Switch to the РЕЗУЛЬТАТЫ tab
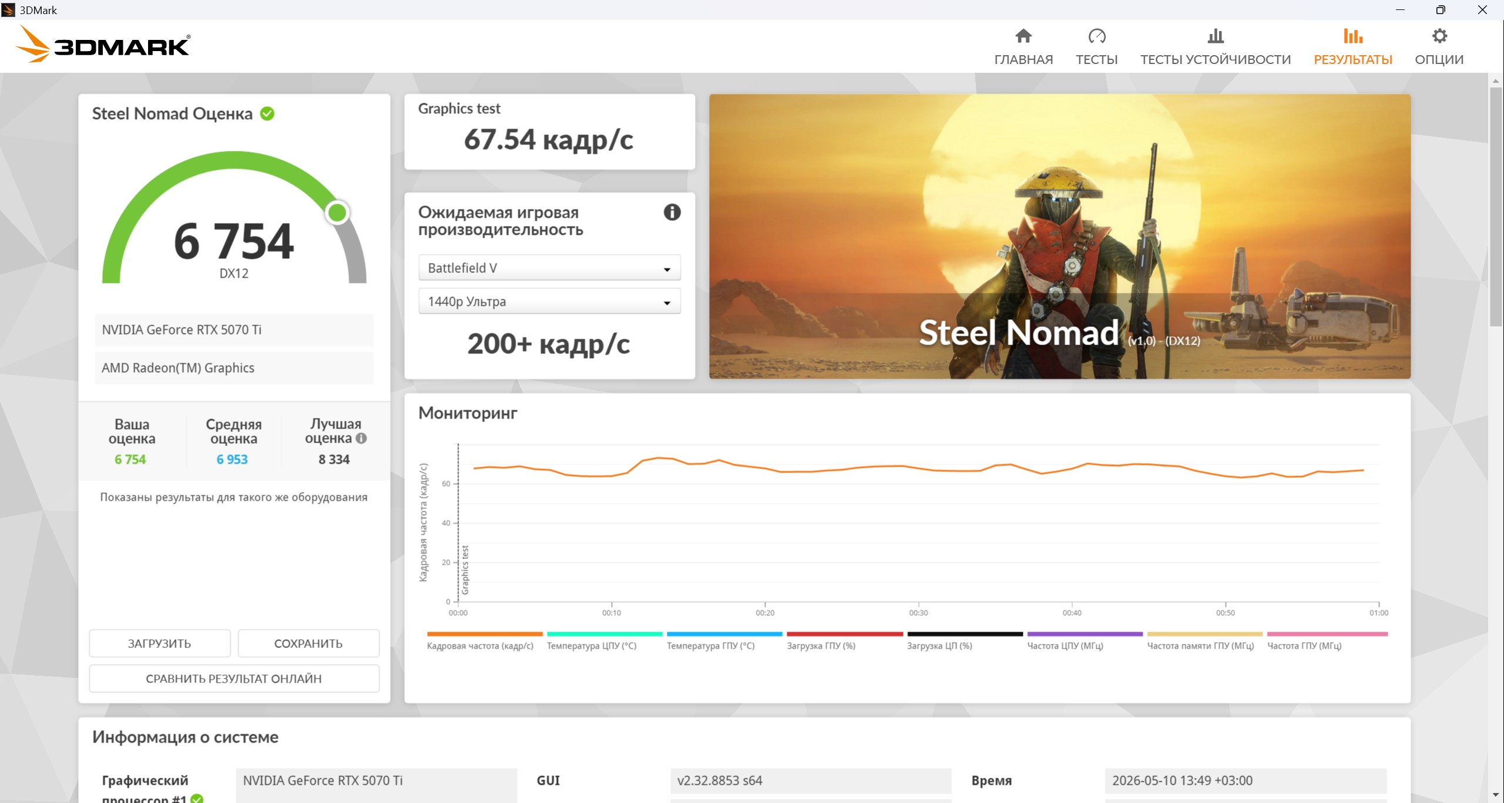 (1352, 46)
